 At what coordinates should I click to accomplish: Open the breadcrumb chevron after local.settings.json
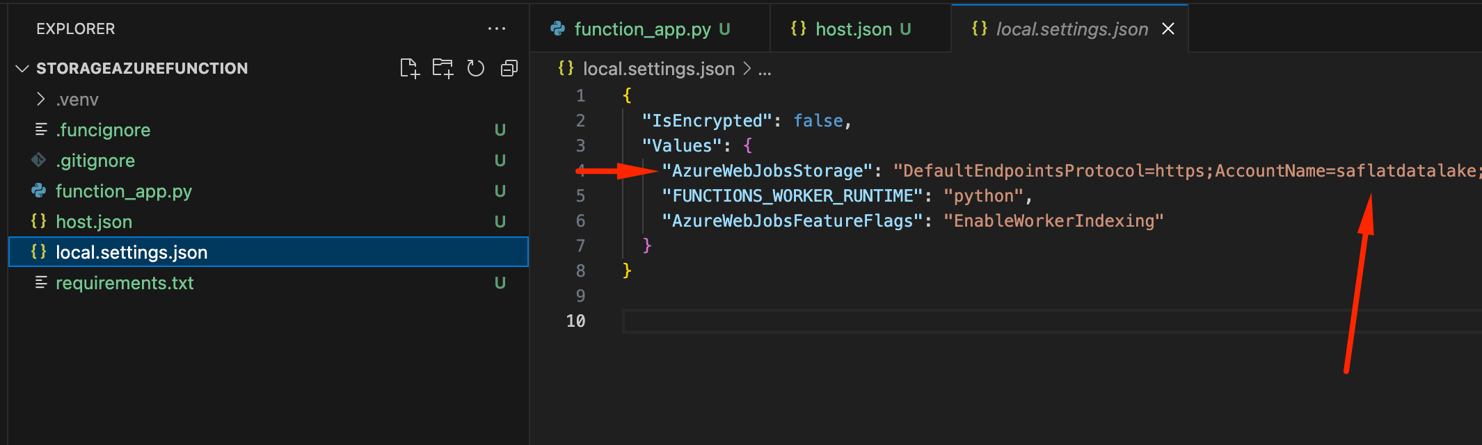(747, 68)
